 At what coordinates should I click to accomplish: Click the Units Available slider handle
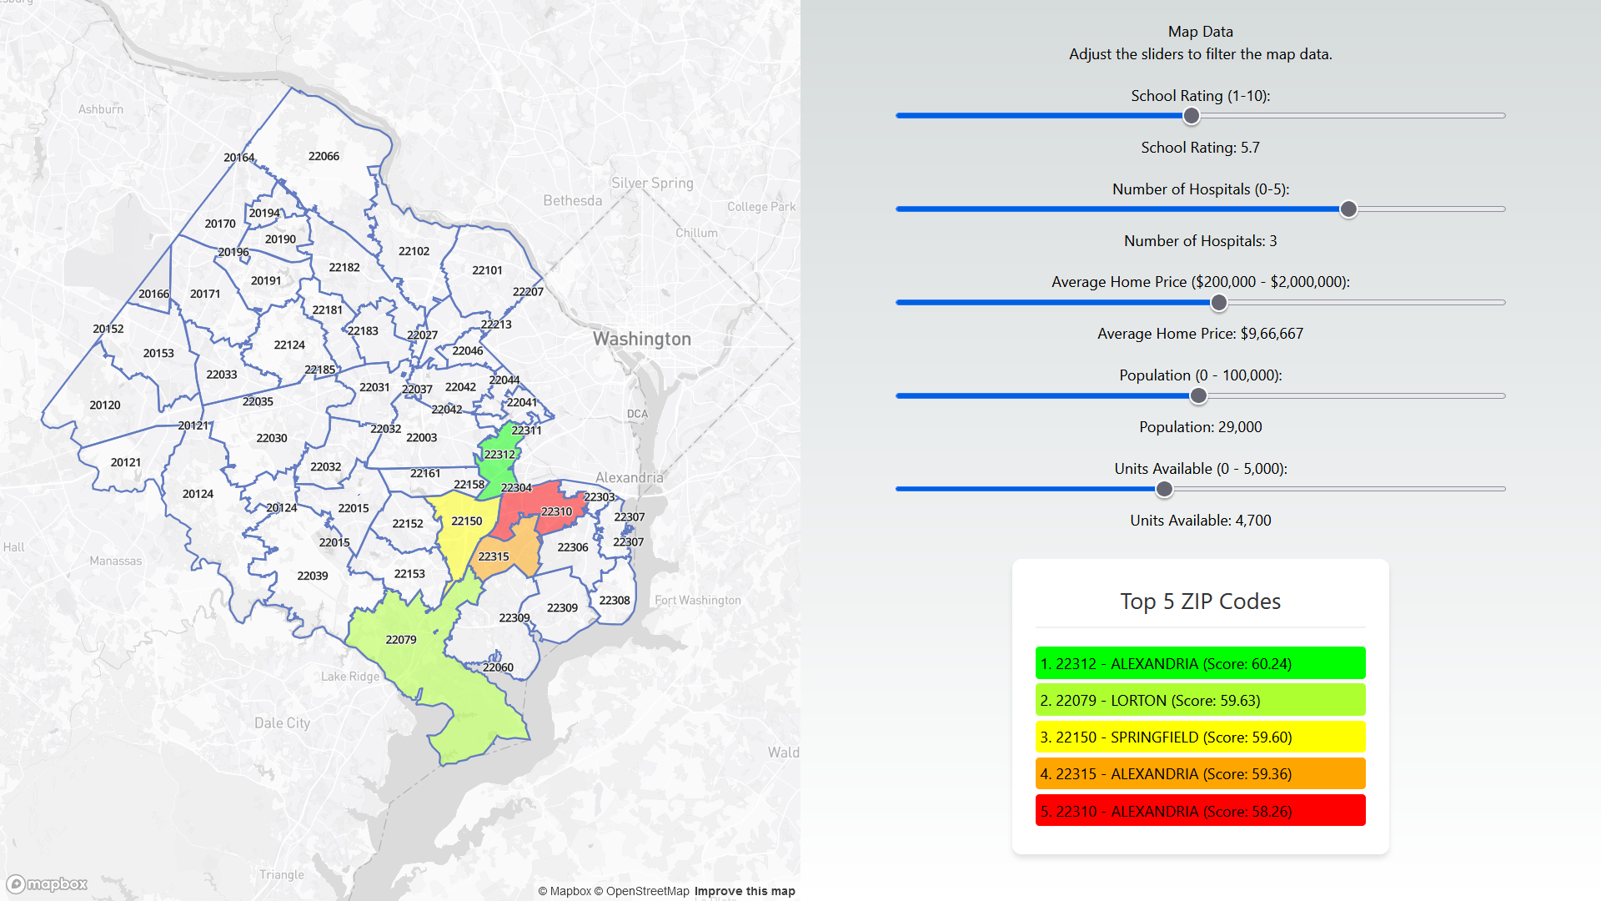point(1164,490)
